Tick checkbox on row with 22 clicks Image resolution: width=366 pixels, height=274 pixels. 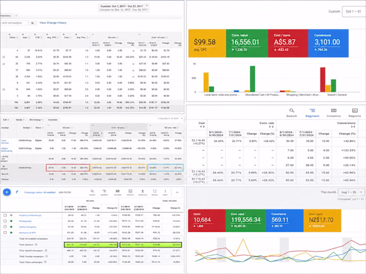tap(4, 64)
